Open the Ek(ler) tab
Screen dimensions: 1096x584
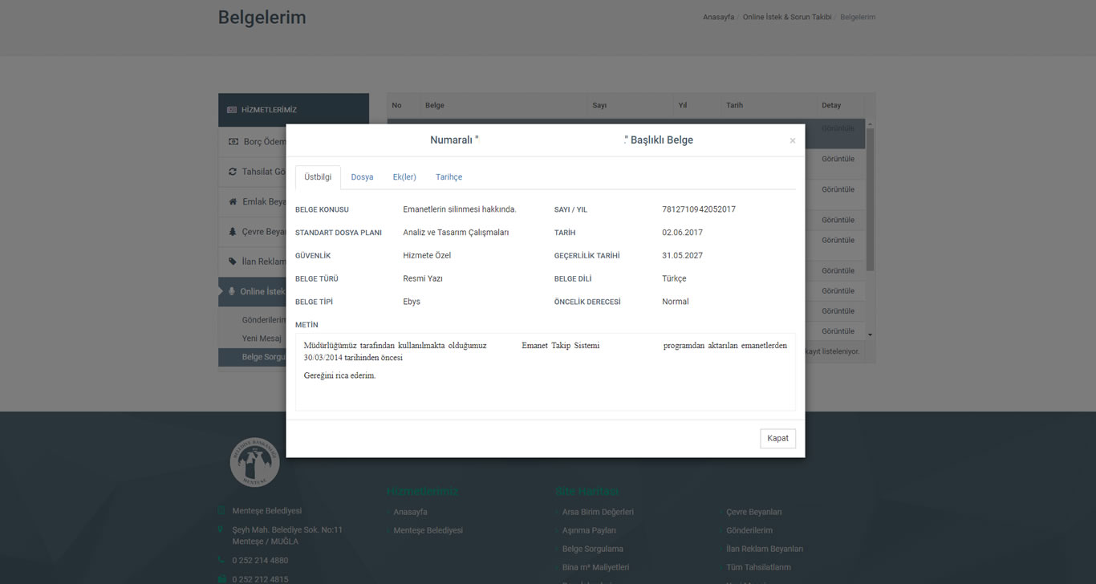[x=404, y=177]
